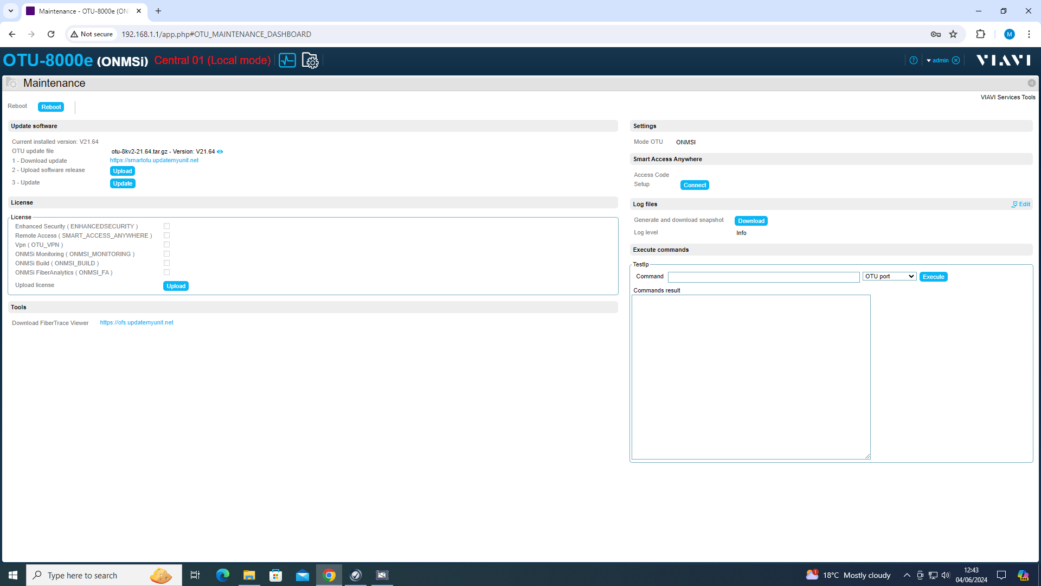Open the smartotu.updatemyunit.net link
Image resolution: width=1041 pixels, height=586 pixels.
coord(154,161)
